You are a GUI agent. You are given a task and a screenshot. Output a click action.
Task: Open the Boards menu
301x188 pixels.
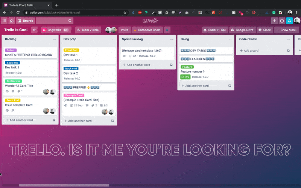(25, 21)
